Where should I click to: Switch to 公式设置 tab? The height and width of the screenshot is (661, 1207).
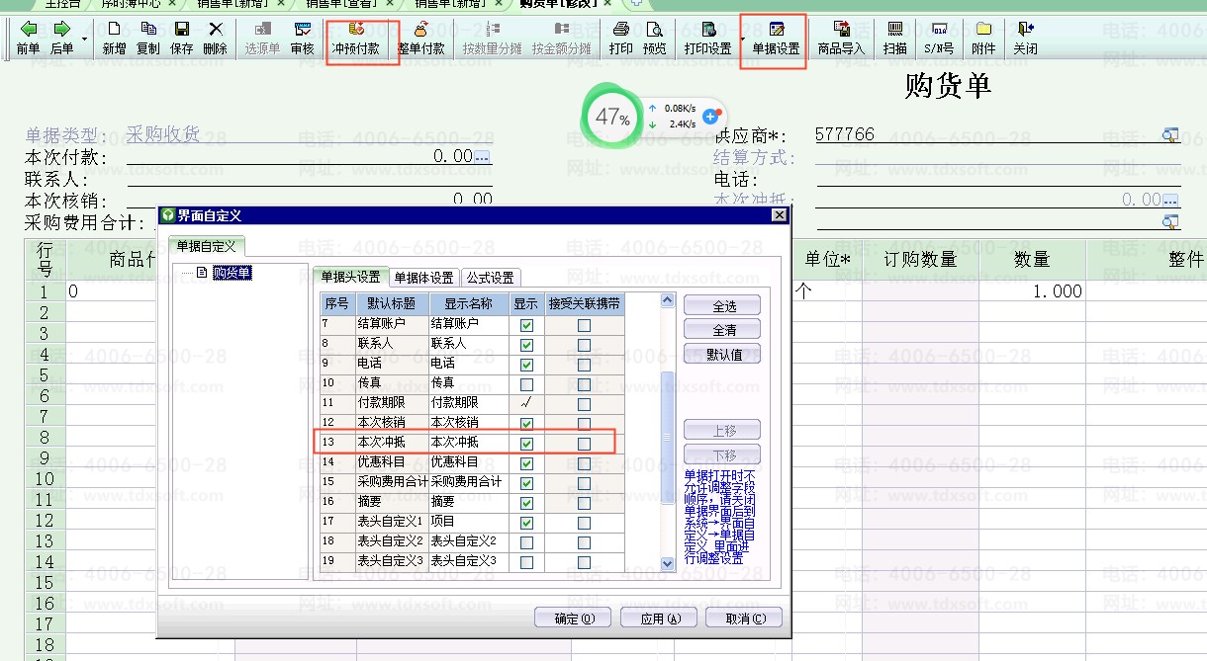[490, 278]
